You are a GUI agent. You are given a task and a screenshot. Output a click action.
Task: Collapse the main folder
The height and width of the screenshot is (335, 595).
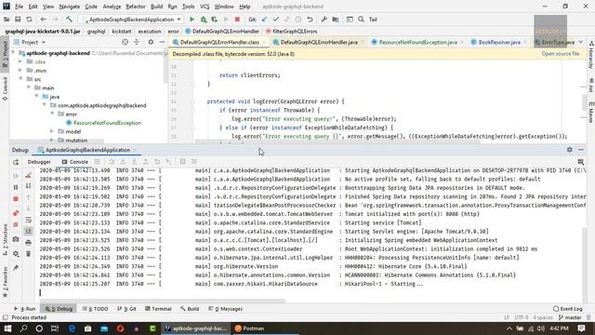coord(29,87)
